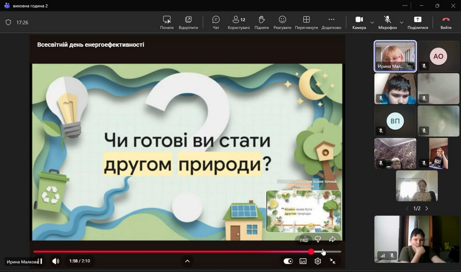The image size is (461, 272).
Task: Raise hand with Підняти button
Action: click(x=261, y=22)
